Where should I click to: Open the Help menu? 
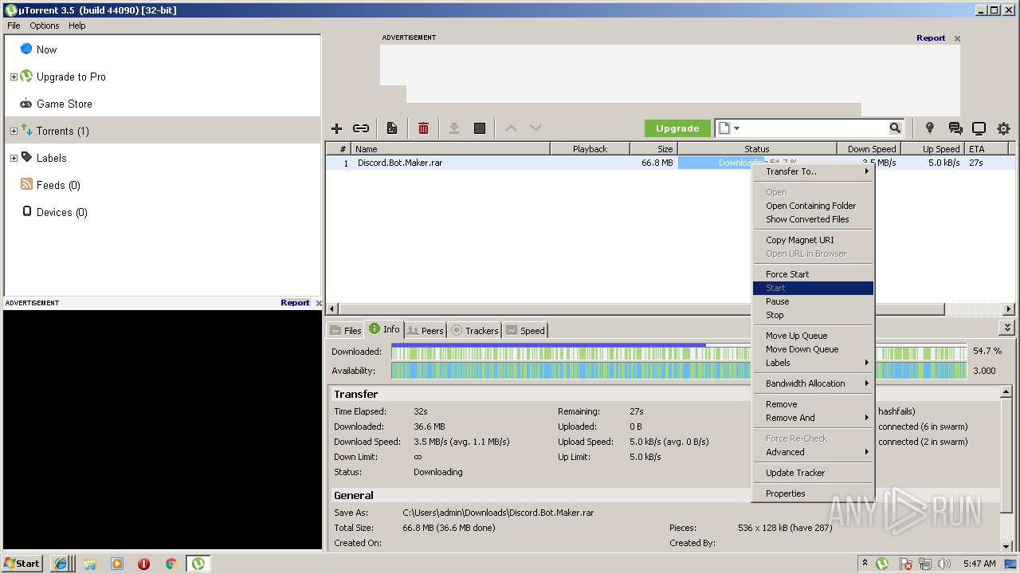click(x=76, y=26)
